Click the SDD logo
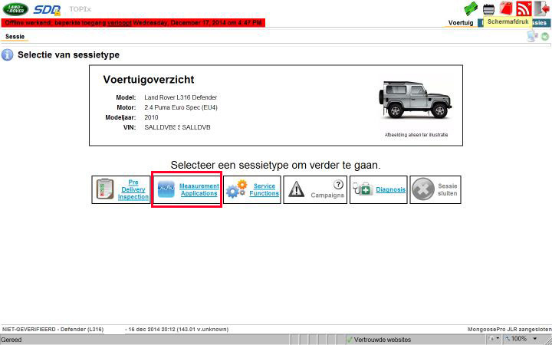Screen dimensions: 552x345 click(x=48, y=10)
